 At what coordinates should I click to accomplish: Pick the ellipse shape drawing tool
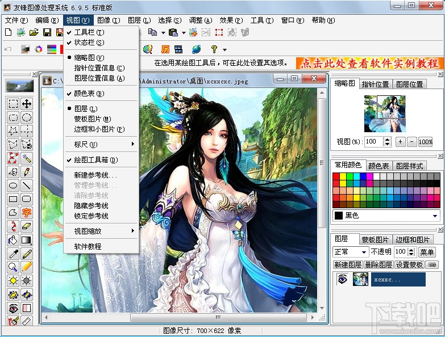[13, 186]
